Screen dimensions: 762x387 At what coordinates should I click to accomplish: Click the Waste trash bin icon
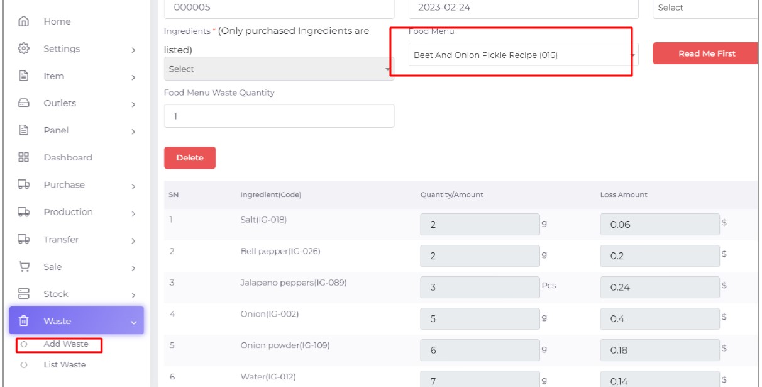tap(24, 321)
